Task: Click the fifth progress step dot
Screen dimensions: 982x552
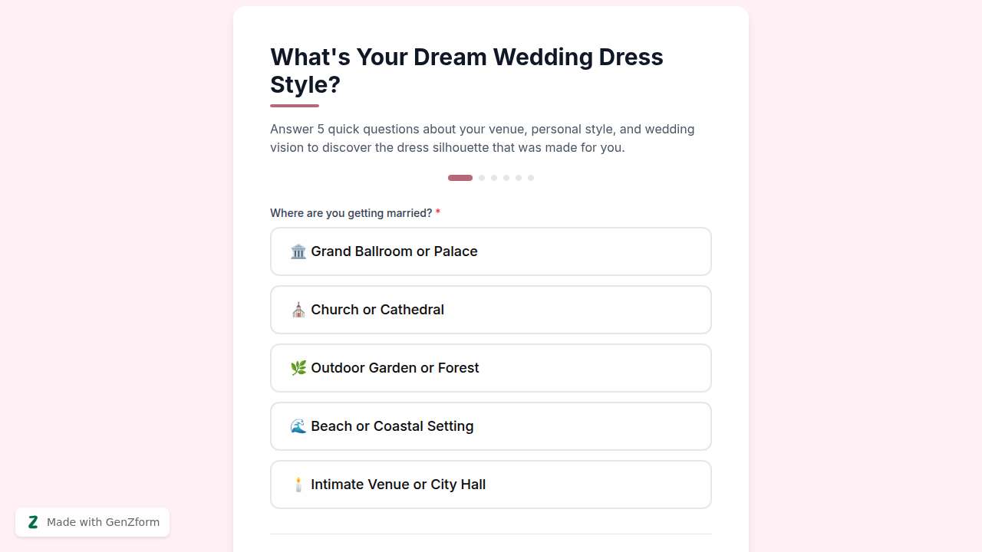Action: tap(519, 178)
